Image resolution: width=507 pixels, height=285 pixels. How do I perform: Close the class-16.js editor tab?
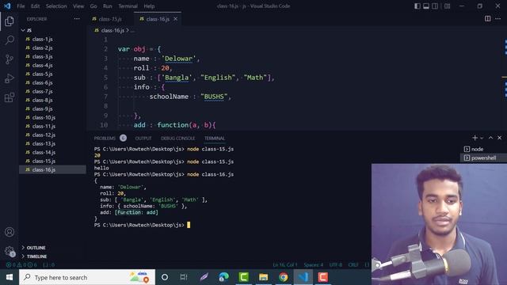point(175,19)
